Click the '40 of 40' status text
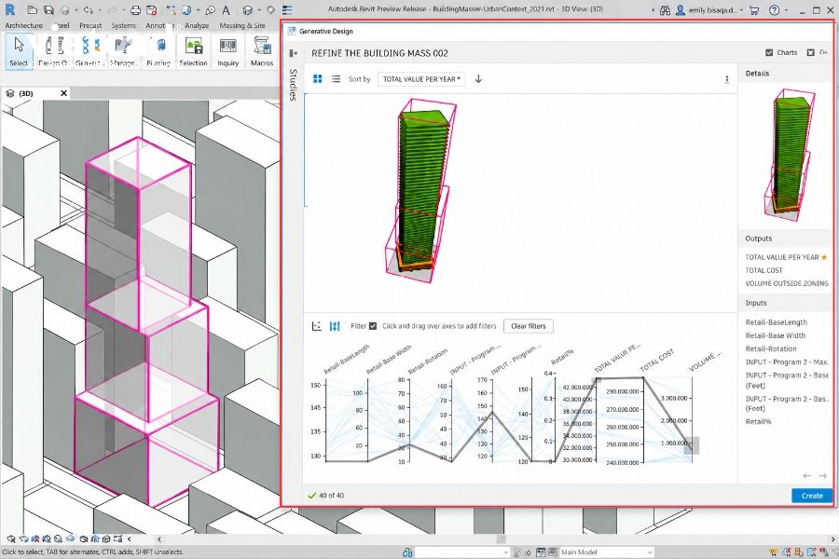The width and height of the screenshot is (839, 559). (331, 496)
